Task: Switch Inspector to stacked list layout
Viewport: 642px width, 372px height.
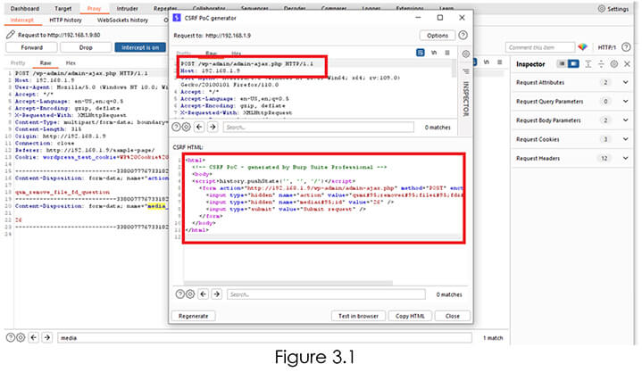Action: [562, 64]
